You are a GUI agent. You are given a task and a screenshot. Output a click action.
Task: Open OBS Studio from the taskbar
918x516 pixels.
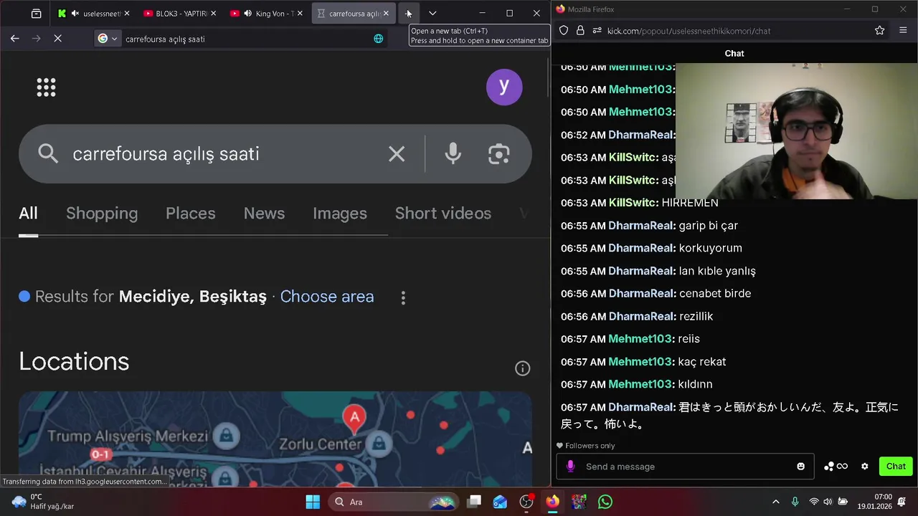tap(526, 502)
